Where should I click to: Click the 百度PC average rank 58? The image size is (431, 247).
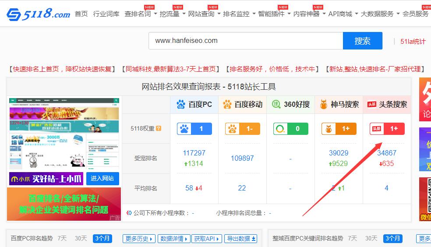click(189, 188)
